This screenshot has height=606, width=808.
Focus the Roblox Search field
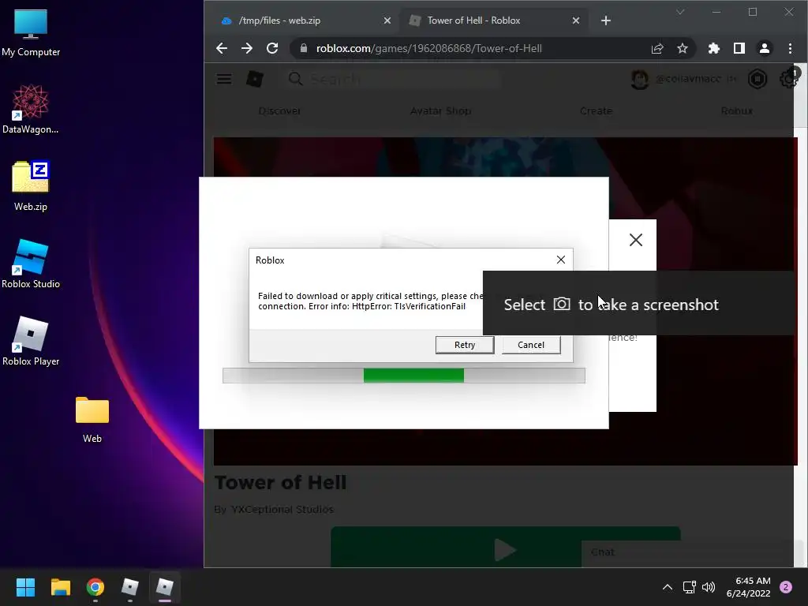pyautogui.click(x=393, y=79)
